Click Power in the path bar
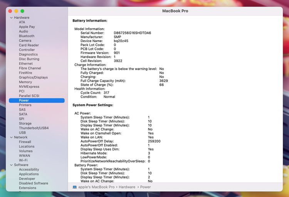The image size is (289, 197). tap(145, 187)
